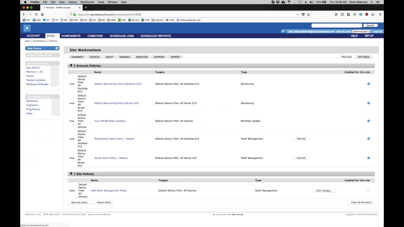Open Workstation Patch Policy – Reboot link
Viewport: 404px width, 227px height.
(114, 139)
